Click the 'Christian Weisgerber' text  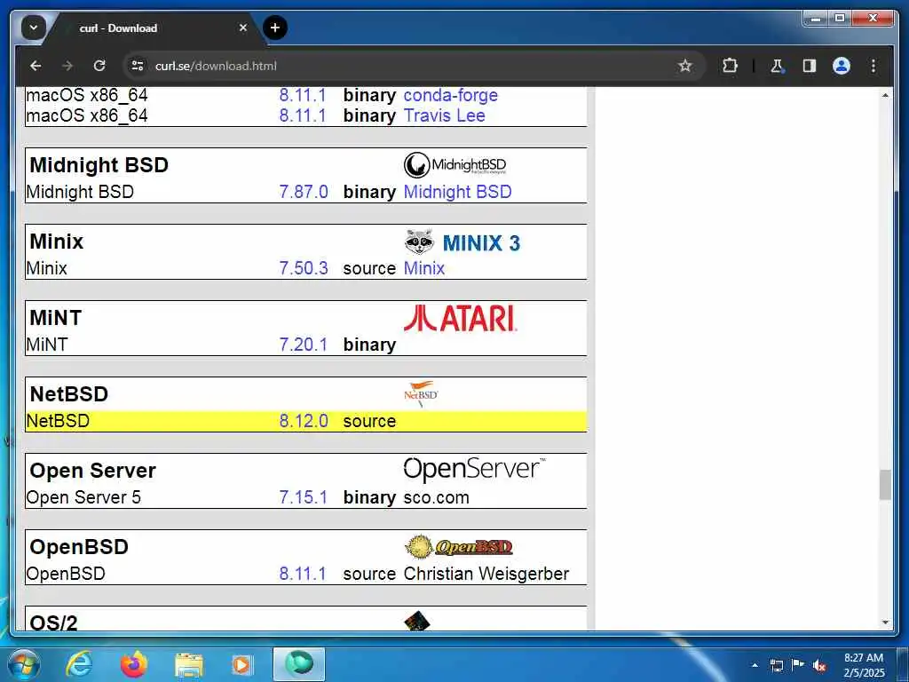point(486,574)
